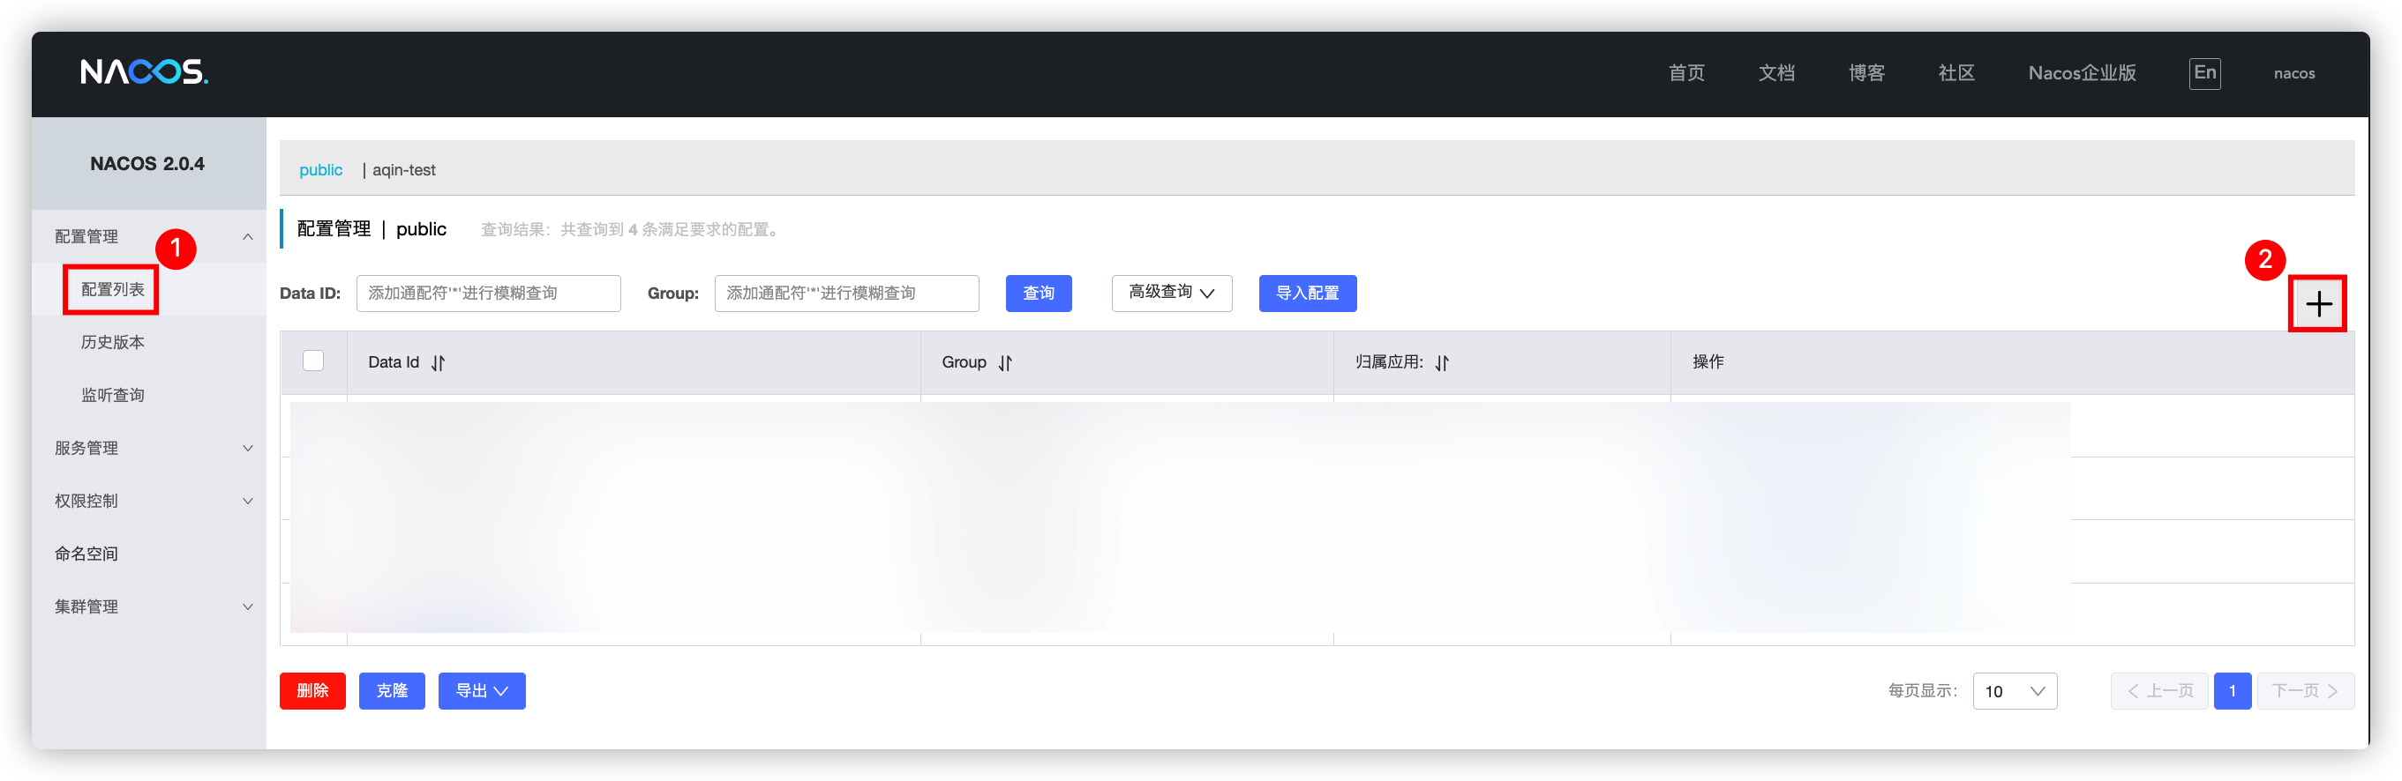Click the NACOS logo in header
This screenshot has width=2402, height=781.
click(x=145, y=72)
